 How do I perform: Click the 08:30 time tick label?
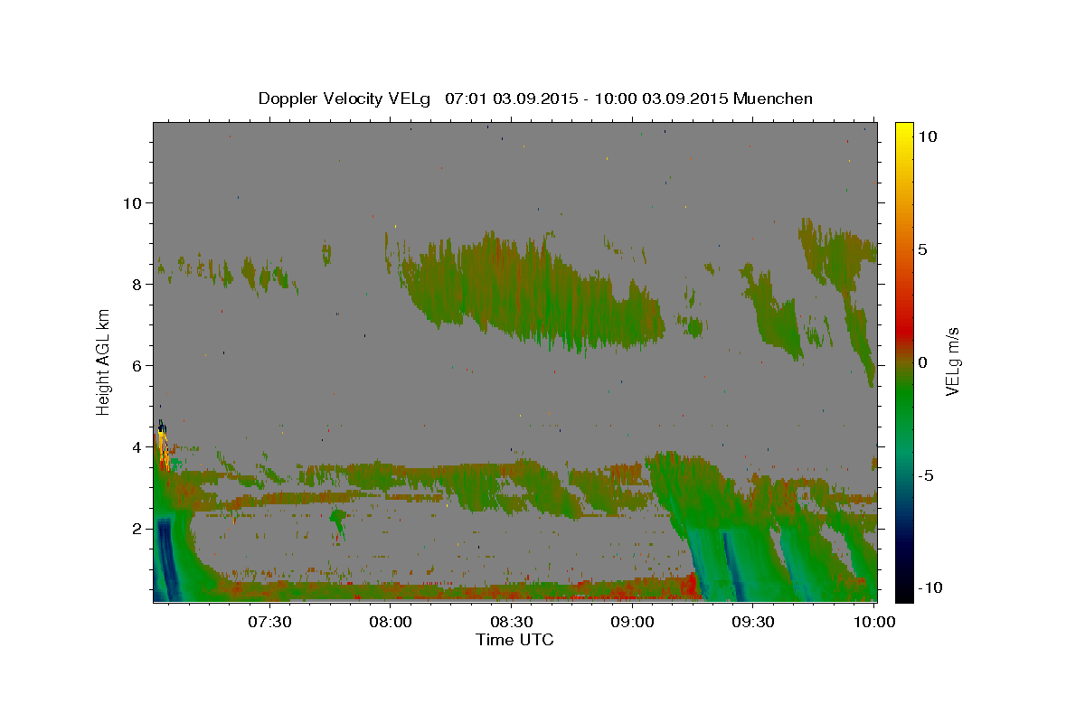point(512,622)
